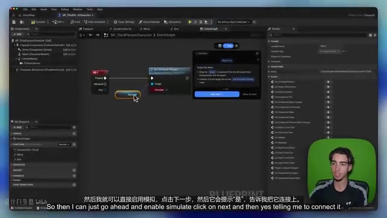
Task: Click the Simulation toolbar button
Action: click(172, 22)
